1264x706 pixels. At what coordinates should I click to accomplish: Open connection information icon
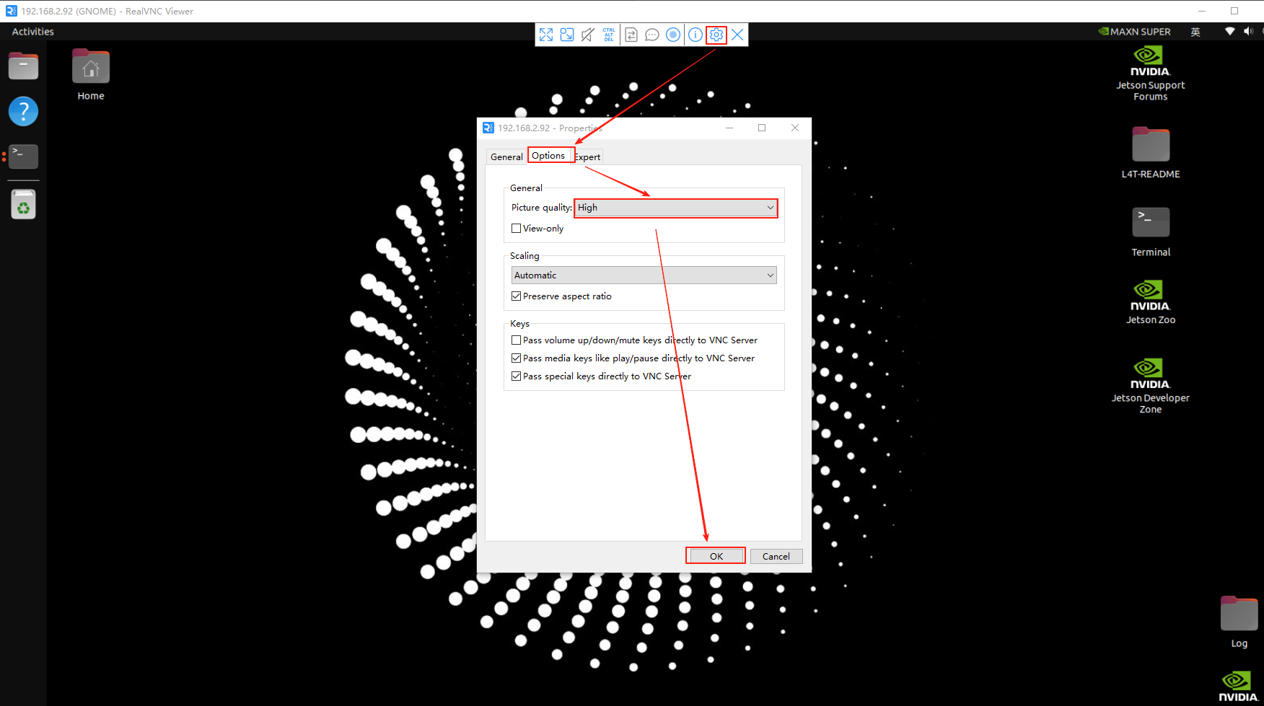coord(695,35)
